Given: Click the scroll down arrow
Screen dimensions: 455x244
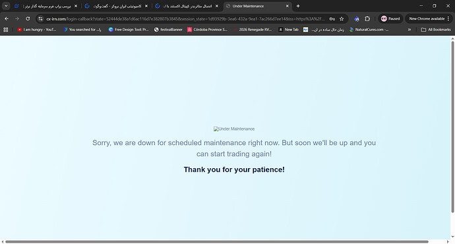Looking at the screenshot, I should pos(452,237).
